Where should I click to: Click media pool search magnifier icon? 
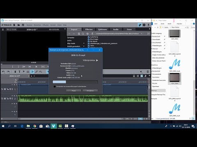coord(83,33)
